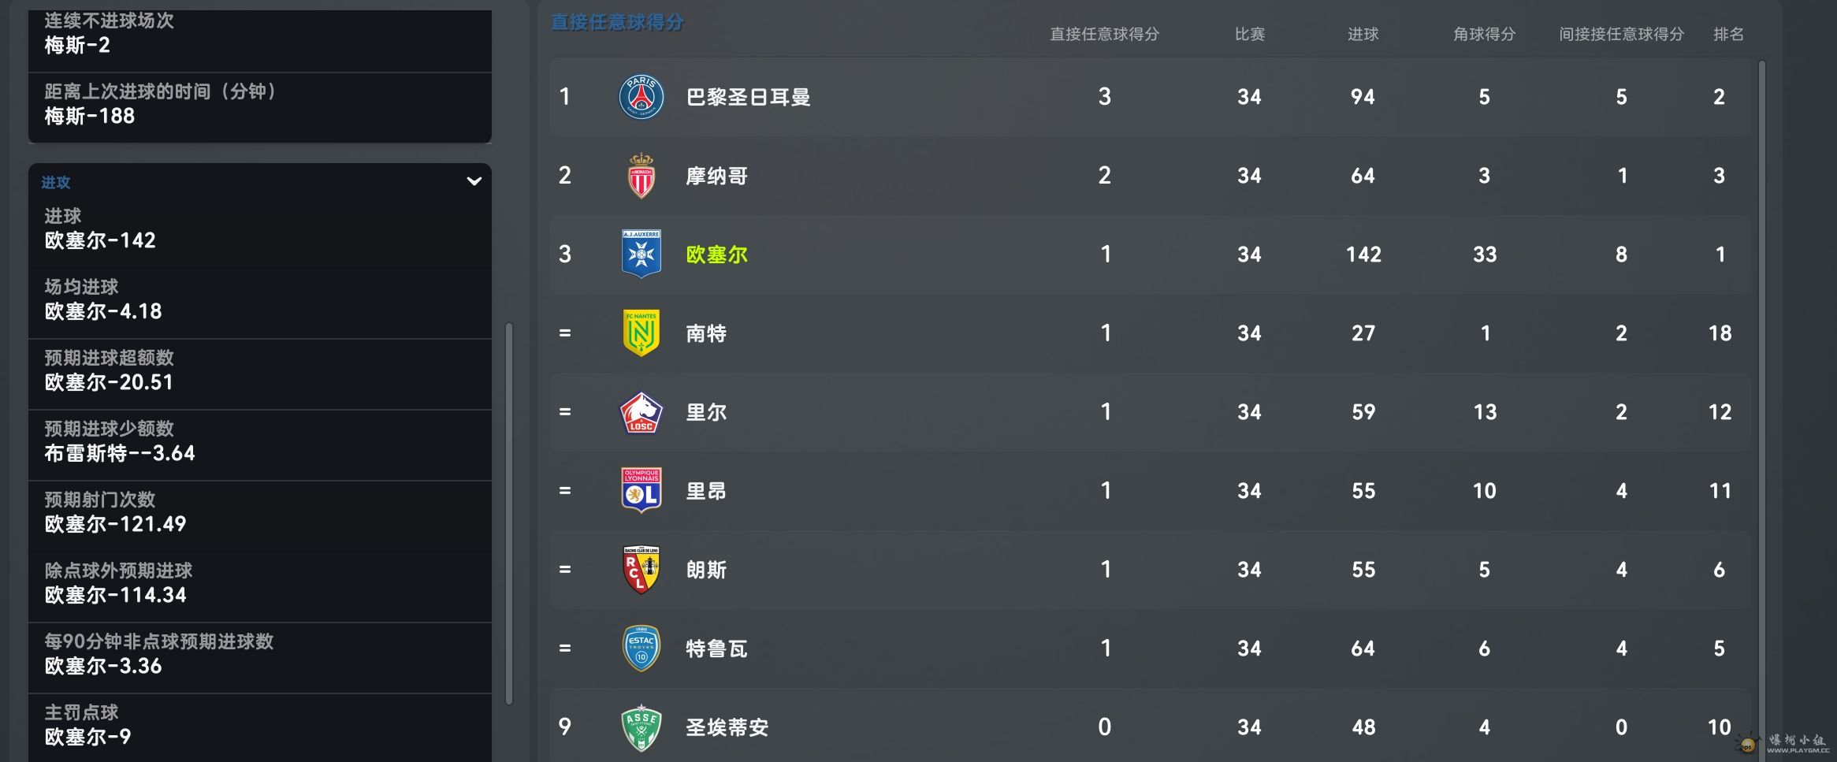Viewport: 1837px width, 762px height.
Task: Click the Saint-Étienne ASSE crest
Action: click(641, 727)
